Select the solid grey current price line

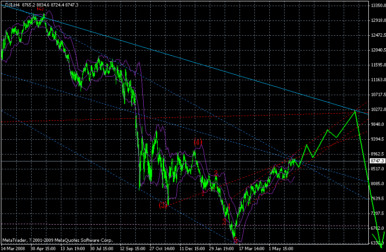pos(185,161)
